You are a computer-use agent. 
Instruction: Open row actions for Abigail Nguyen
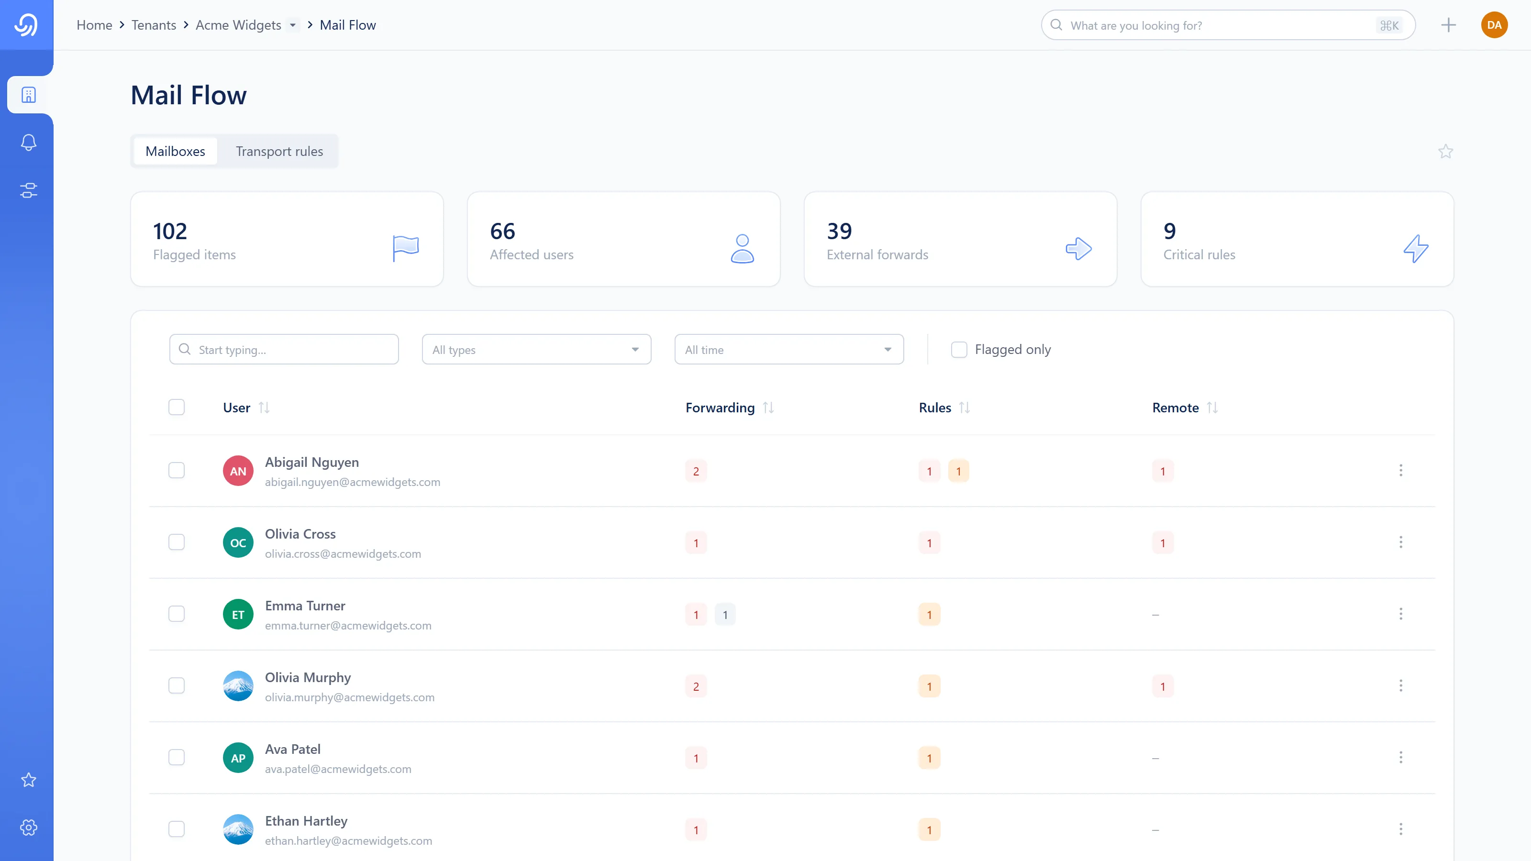[1401, 471]
